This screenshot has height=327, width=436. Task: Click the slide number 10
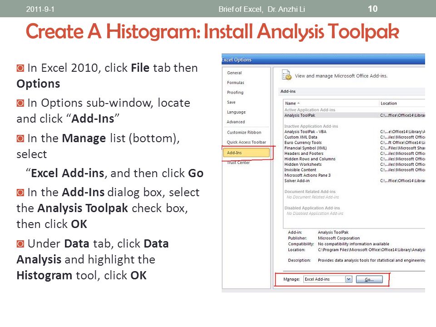[x=372, y=9]
